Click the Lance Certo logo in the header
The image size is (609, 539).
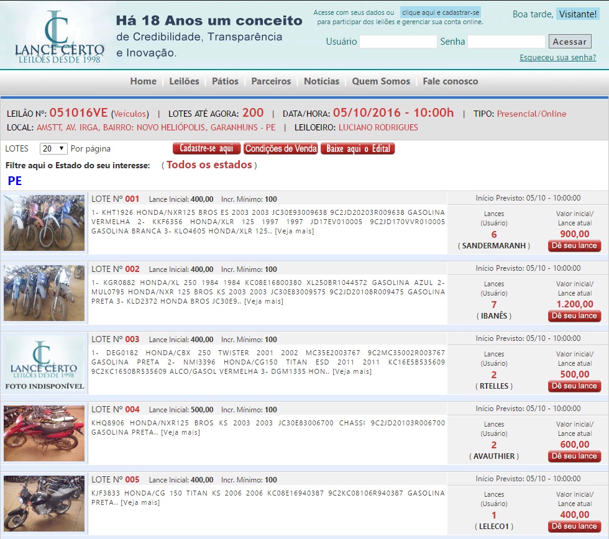pos(59,37)
